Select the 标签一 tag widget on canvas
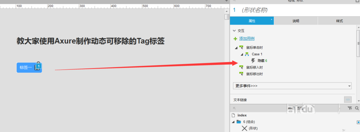This screenshot has width=360, height=132. coord(29,67)
